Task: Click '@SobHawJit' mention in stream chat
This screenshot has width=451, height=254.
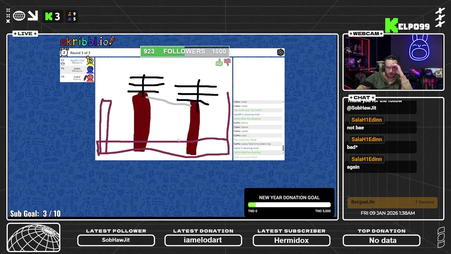Action: coord(362,108)
